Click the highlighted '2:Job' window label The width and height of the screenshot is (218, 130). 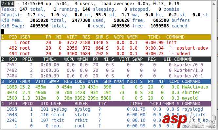tap(8, 4)
